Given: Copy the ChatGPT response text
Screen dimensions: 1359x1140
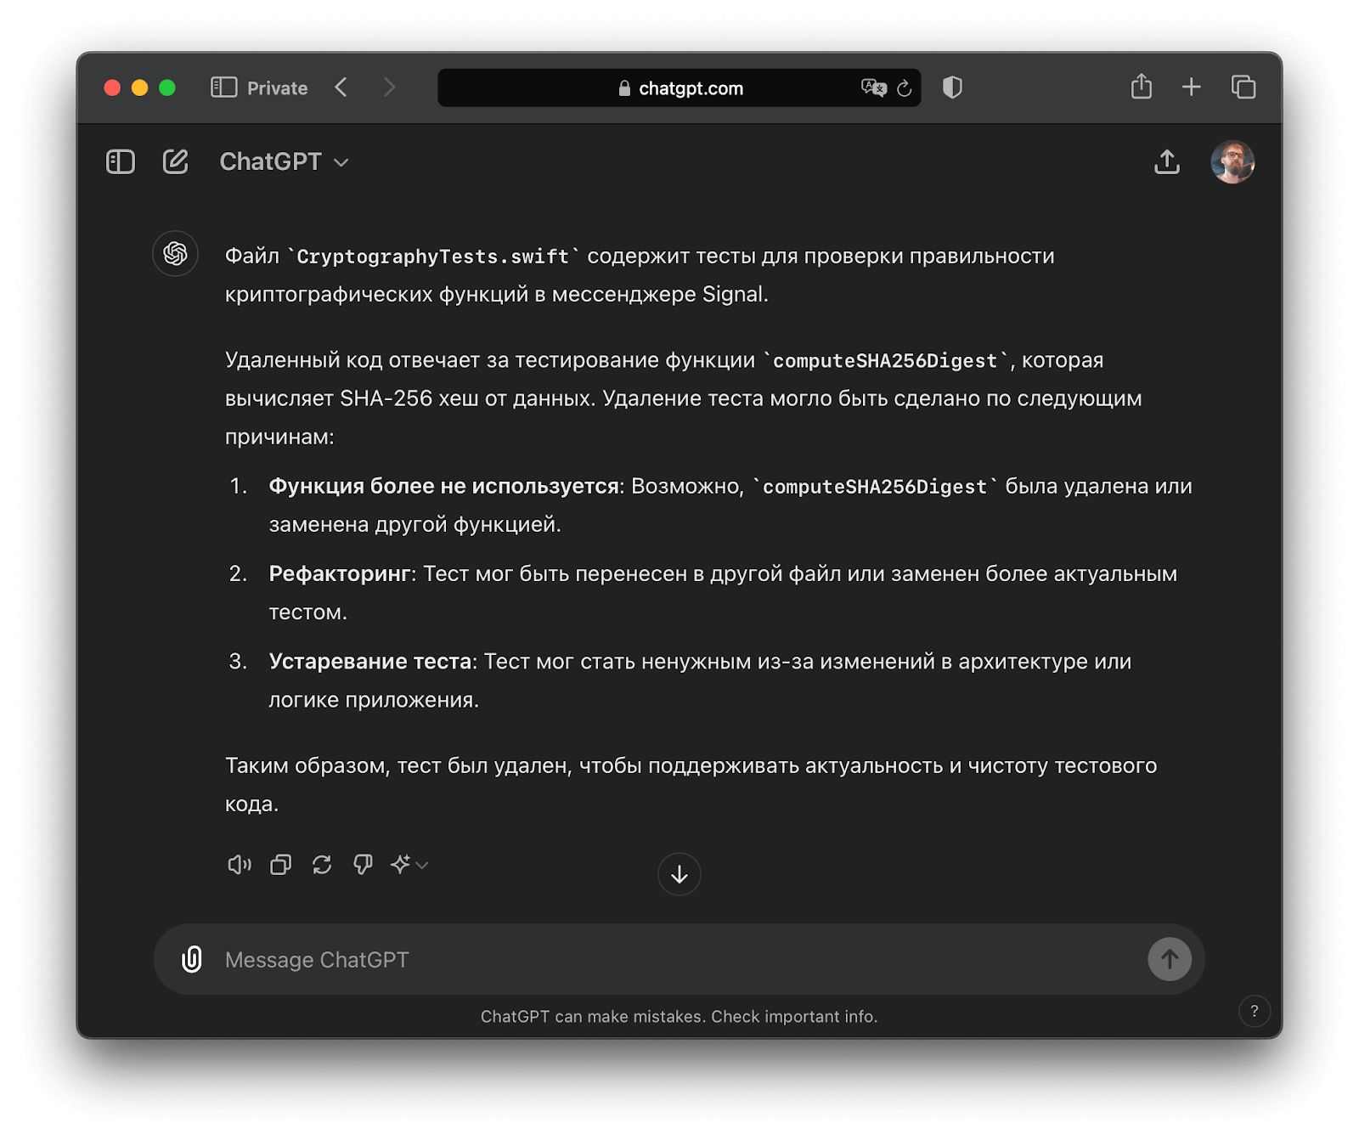Looking at the screenshot, I should (x=280, y=864).
